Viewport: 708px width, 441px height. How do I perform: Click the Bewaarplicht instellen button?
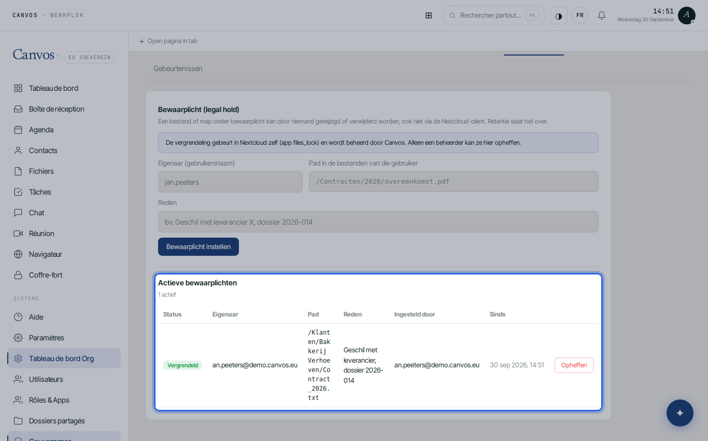(x=199, y=247)
